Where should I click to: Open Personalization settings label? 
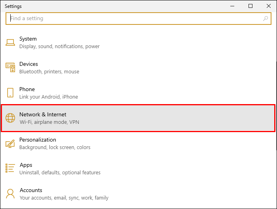[x=38, y=140]
